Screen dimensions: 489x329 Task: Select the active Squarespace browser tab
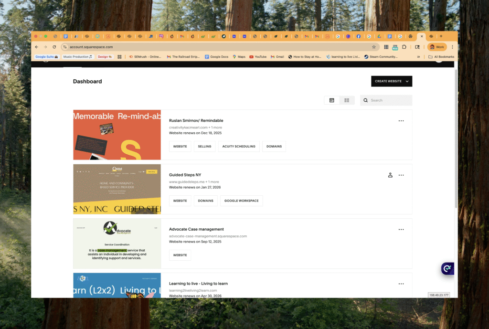pyautogui.click(x=422, y=36)
